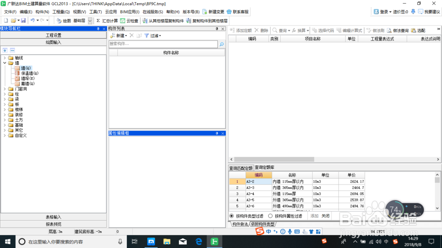Select 保温墙(Q) tree item

tap(30, 73)
